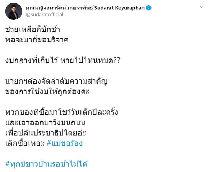Click the line ของการใช้งบให้ถูกต้องค่ะ
The image size is (209, 172).
(48, 92)
